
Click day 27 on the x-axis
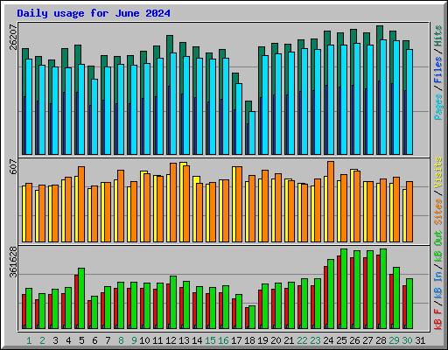367,340
